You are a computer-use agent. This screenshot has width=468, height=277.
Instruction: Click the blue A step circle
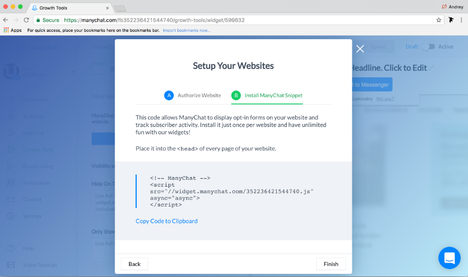click(169, 95)
